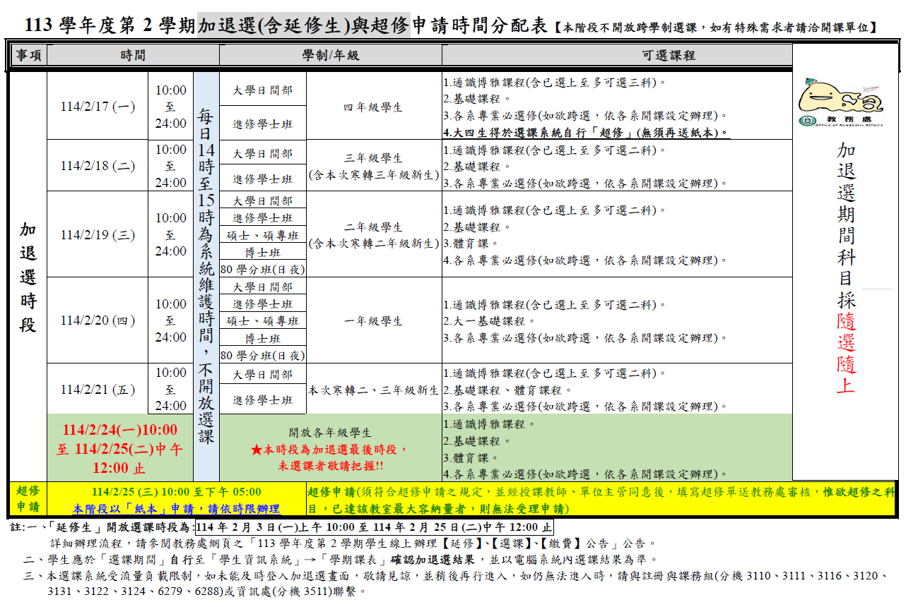Click the line 通識博雅課程 至多可選三科

[555, 82]
